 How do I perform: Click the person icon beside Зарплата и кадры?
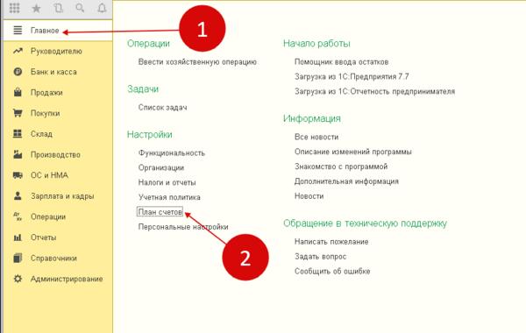click(x=18, y=195)
